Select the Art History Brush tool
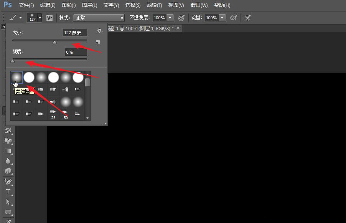This screenshot has height=223, width=346. pyautogui.click(x=8, y=131)
